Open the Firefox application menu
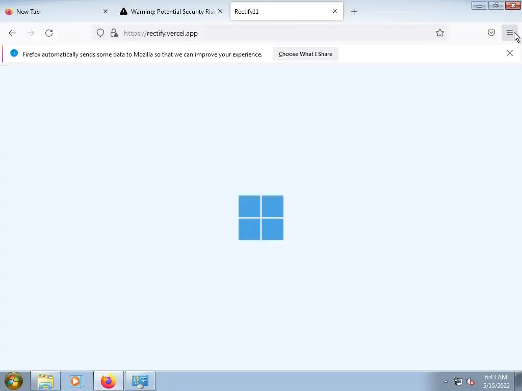Image resolution: width=522 pixels, height=391 pixels. [509, 33]
